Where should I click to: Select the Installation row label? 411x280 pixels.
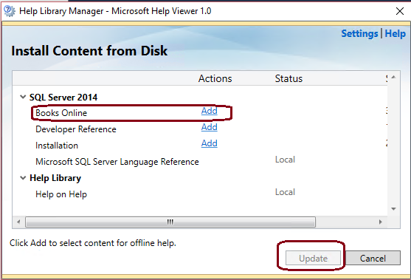(x=57, y=146)
